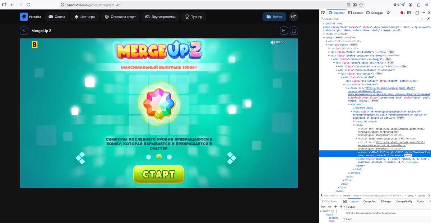
Task: Create a new node with the plus icon
Action: click(422, 19)
